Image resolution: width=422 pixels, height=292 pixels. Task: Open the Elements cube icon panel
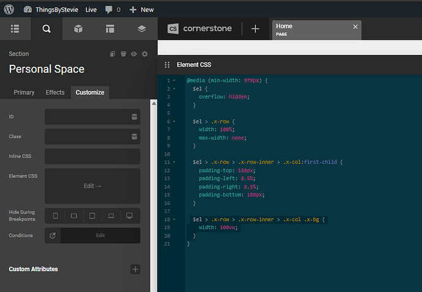pos(78,29)
